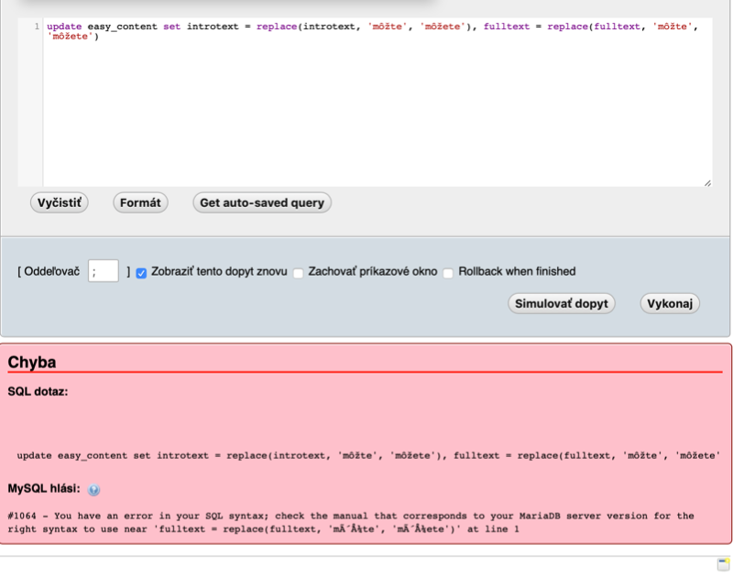Image resolution: width=733 pixels, height=577 pixels.
Task: Open the MySQL error documentation help icon
Action: 94,490
